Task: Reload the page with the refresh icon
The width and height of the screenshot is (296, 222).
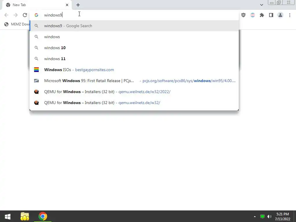Action: pyautogui.click(x=25, y=15)
